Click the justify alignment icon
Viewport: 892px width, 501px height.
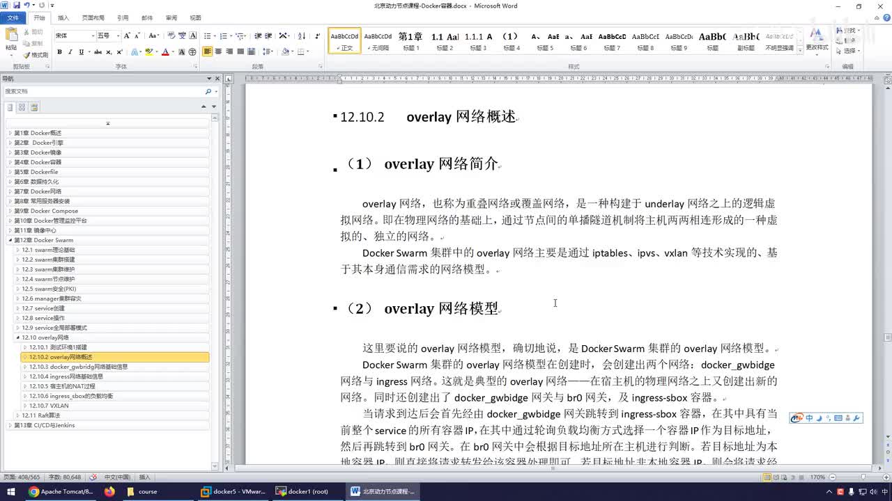coord(240,51)
